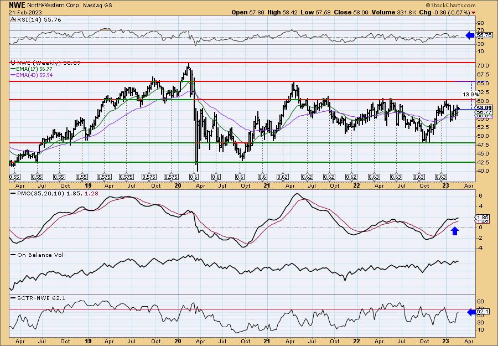Click the boxed 62.1 SCTR value tag

pos(483,312)
